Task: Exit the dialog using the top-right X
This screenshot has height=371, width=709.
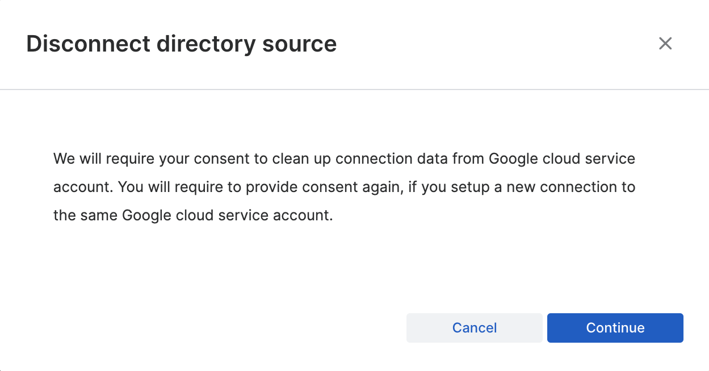Action: pos(665,44)
